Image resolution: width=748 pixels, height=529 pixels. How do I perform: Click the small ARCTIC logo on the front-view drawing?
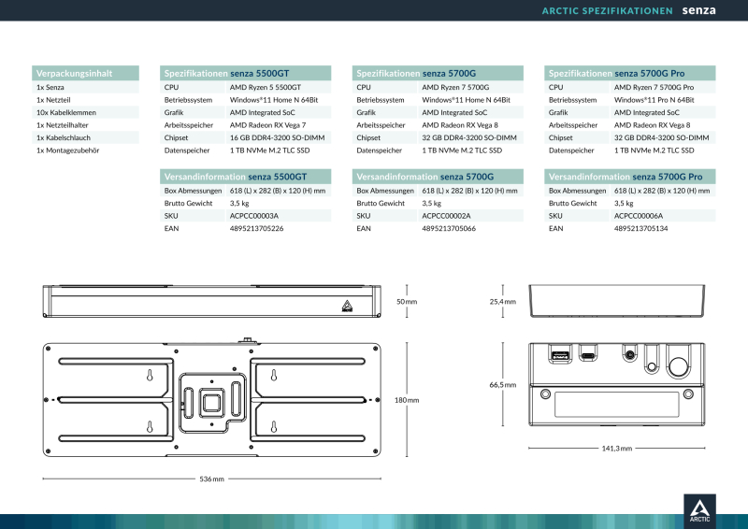click(347, 302)
